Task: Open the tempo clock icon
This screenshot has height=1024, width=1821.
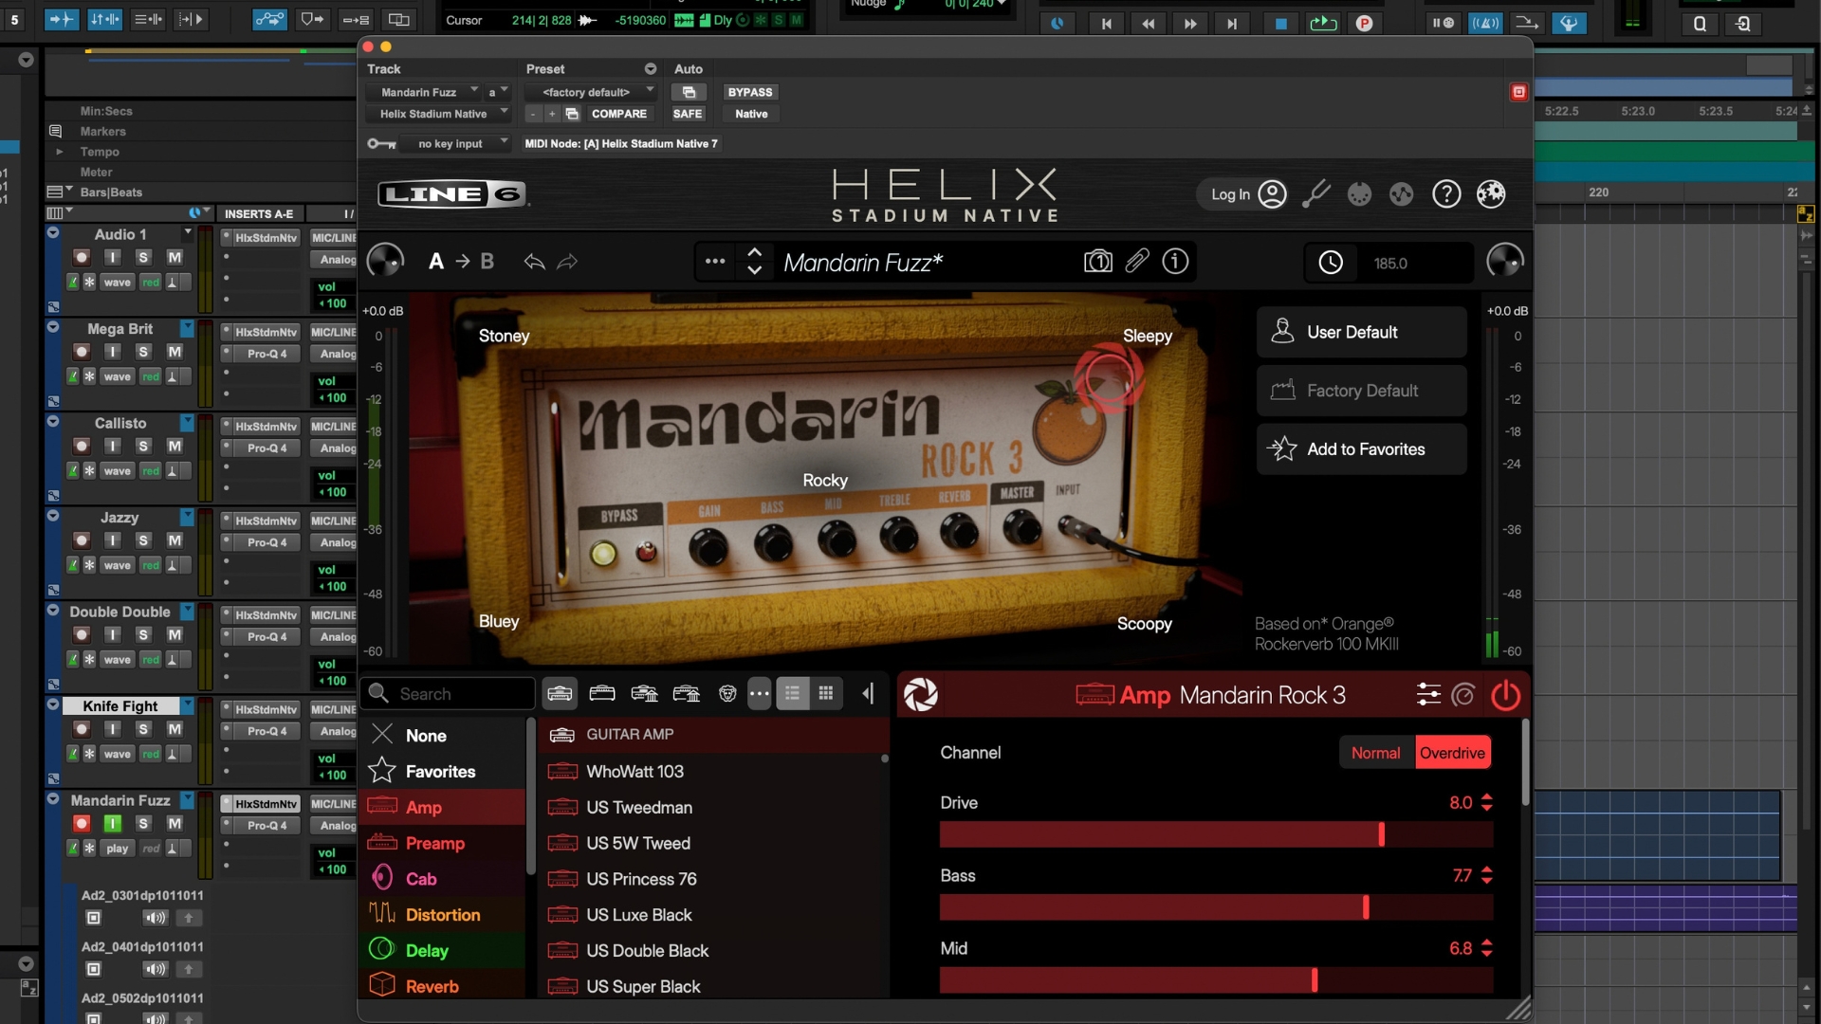Action: (1331, 263)
